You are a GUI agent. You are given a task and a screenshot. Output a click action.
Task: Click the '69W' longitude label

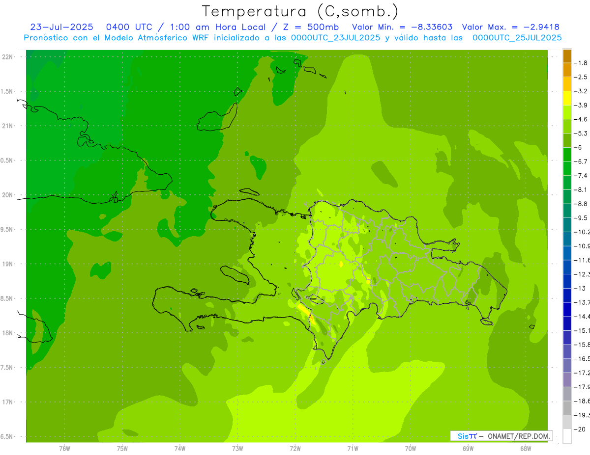point(468,448)
